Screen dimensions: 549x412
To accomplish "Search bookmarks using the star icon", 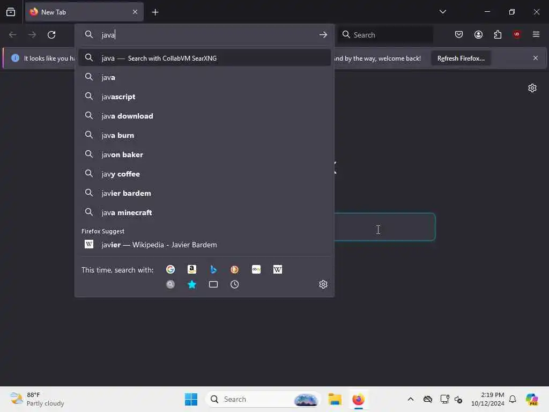I will [x=192, y=284].
